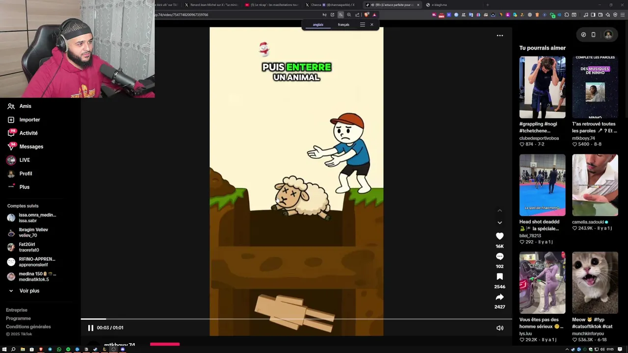This screenshot has width=628, height=353.
Task: Share the video with the arrow icon
Action: point(499,297)
